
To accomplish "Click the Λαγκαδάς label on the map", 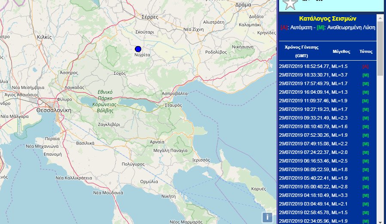I will [74, 87].
